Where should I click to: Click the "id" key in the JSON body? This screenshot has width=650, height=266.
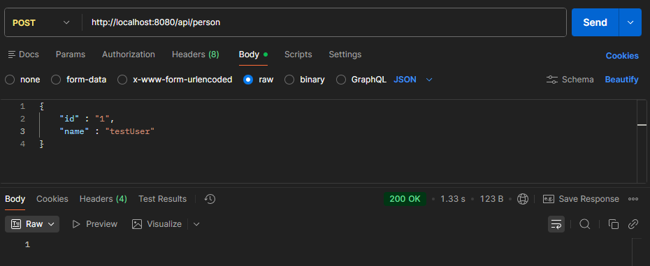[70, 119]
